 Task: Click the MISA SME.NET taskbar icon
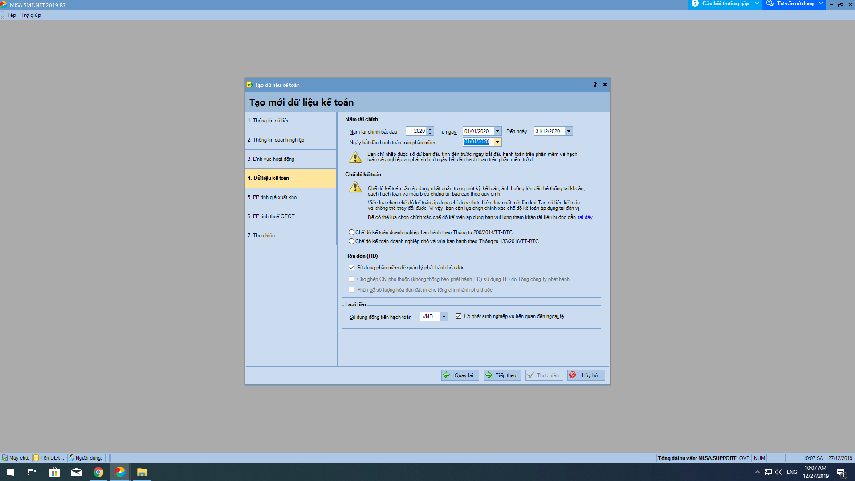pyautogui.click(x=120, y=472)
